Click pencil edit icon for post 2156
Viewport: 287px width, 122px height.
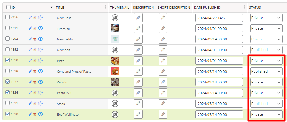click(x=30, y=18)
